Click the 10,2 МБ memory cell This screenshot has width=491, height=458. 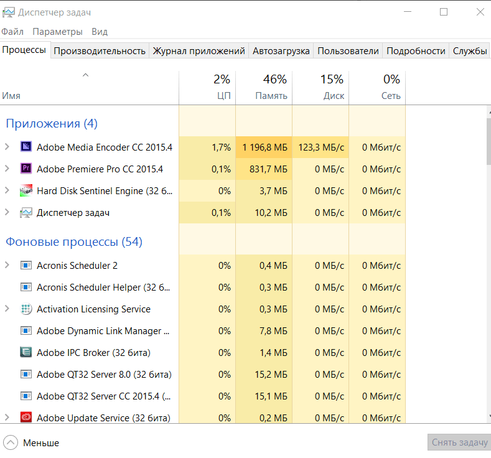[x=264, y=213]
